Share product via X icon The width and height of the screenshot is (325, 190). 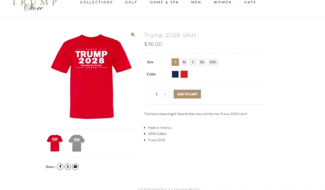point(68,167)
